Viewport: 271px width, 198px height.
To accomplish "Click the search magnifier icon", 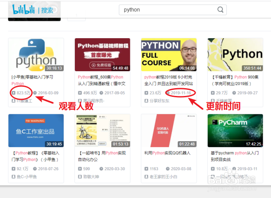I will pos(220,10).
